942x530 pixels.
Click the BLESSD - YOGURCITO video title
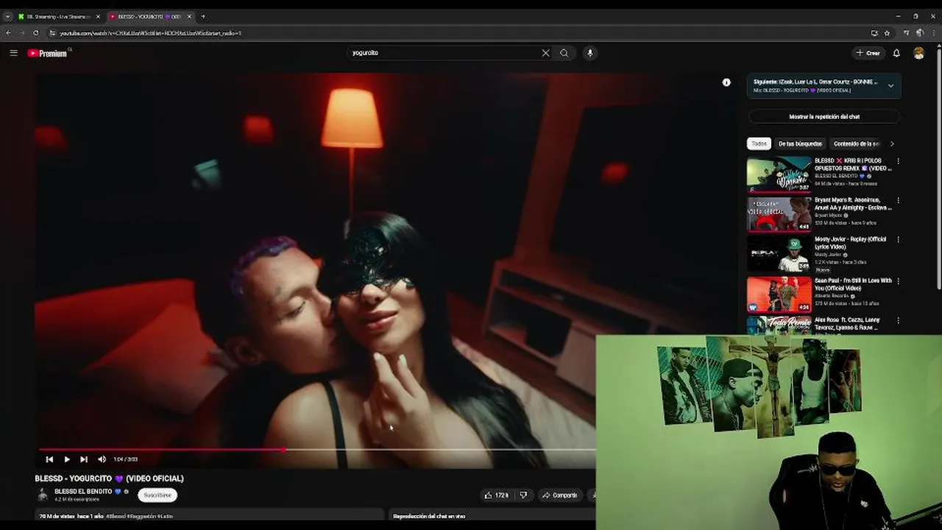109,478
